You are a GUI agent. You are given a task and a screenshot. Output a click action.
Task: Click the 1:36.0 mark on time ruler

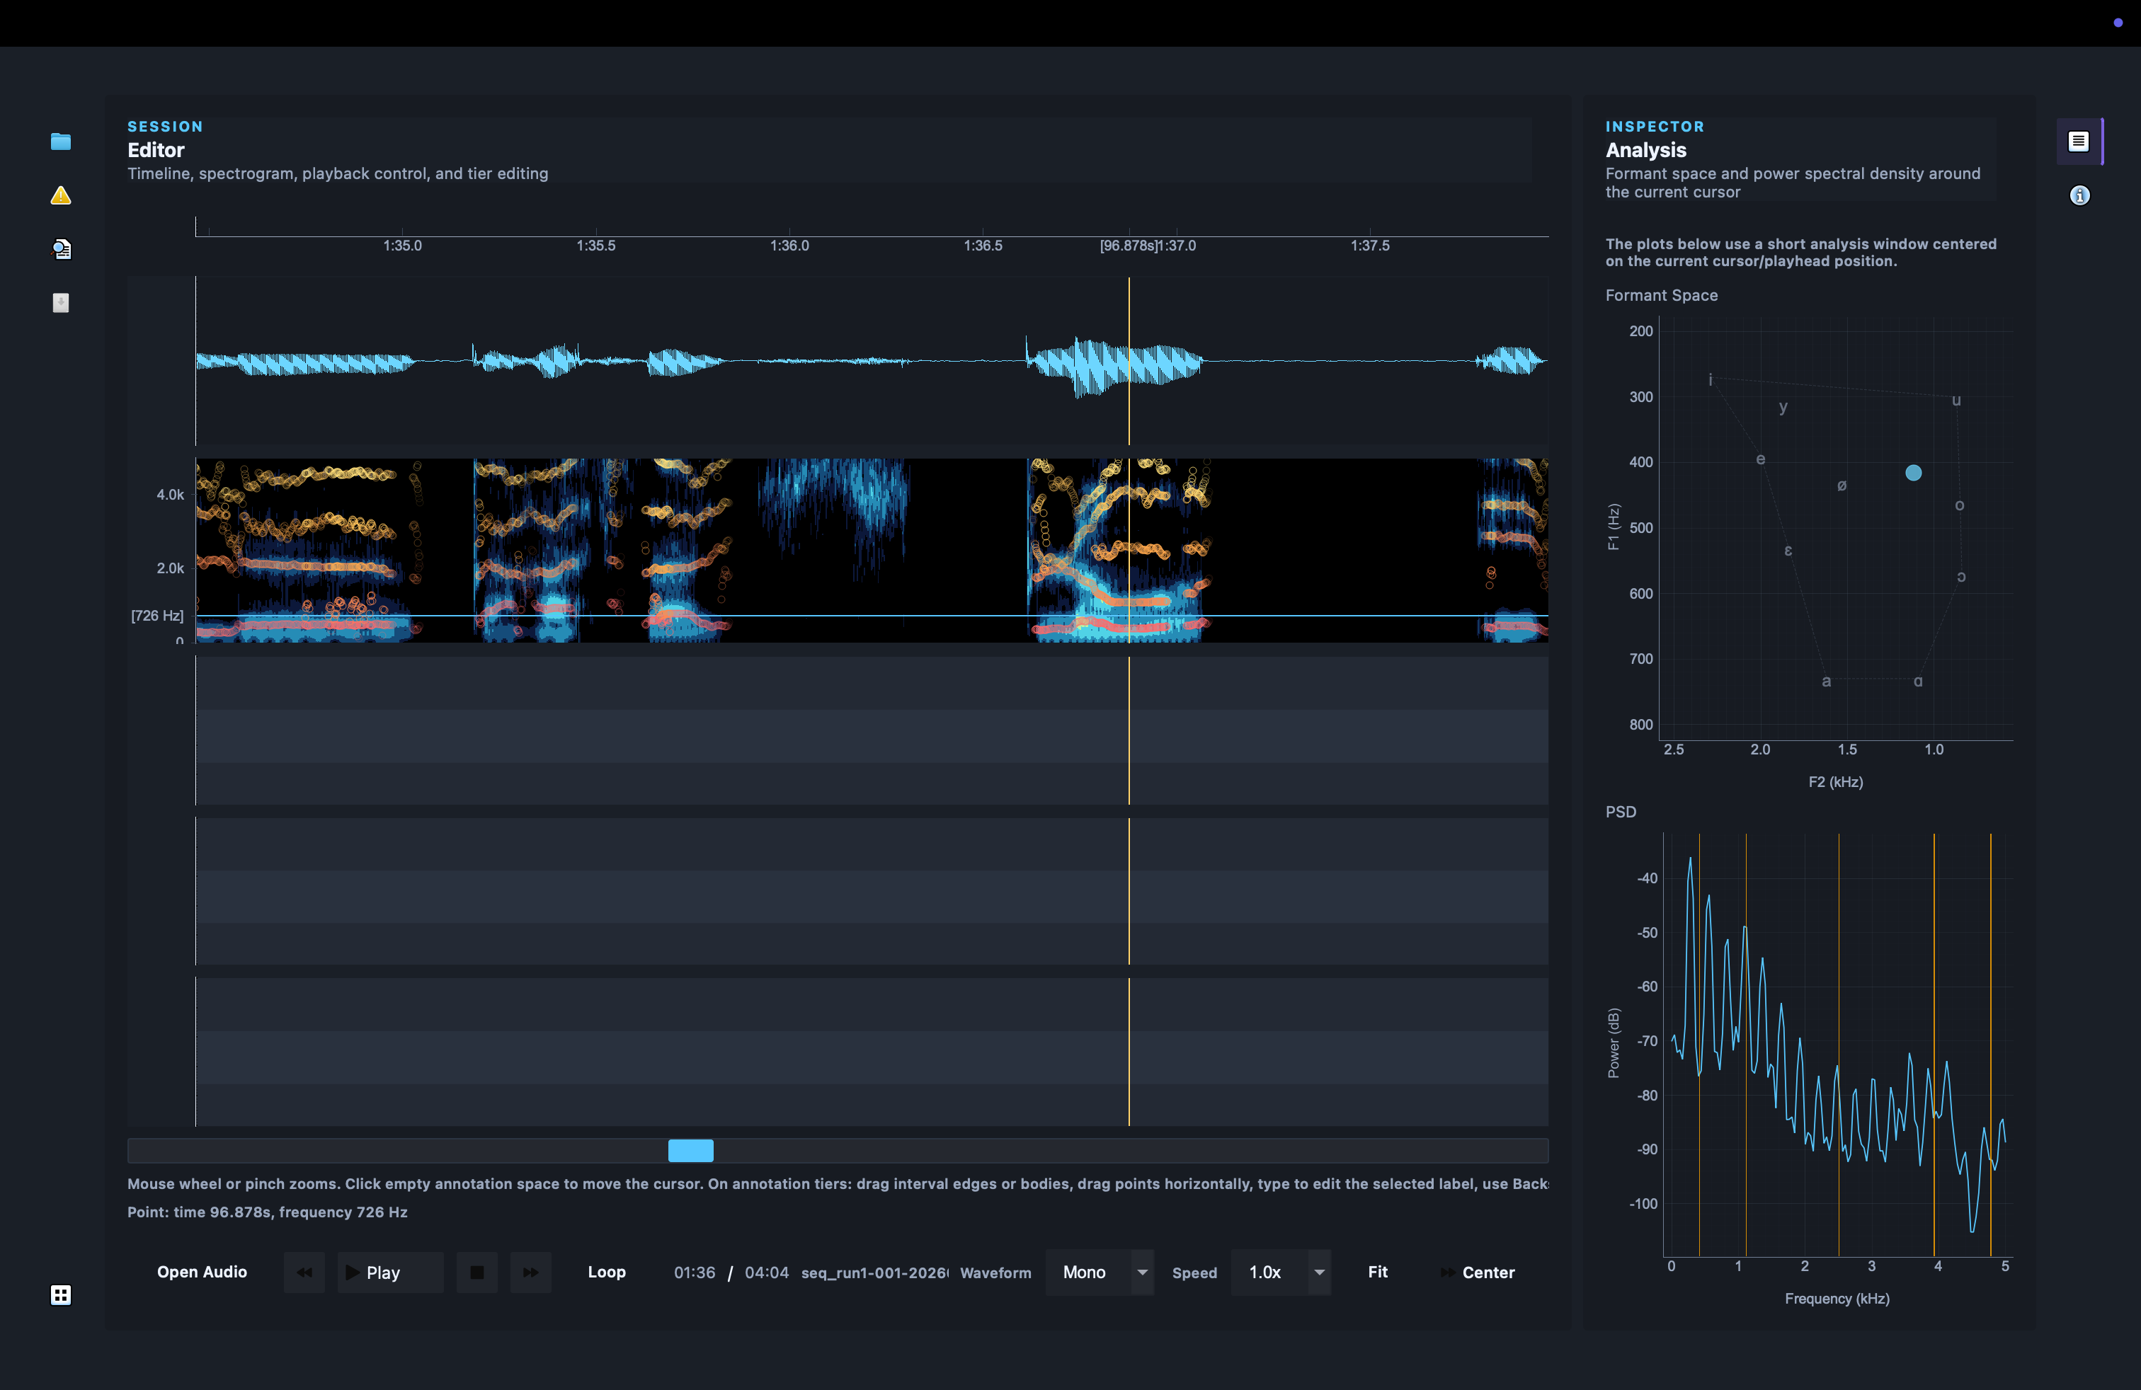click(x=789, y=246)
